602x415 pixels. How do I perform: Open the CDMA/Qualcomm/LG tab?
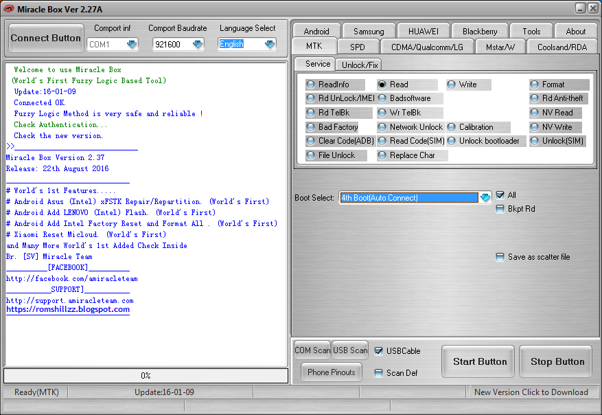(427, 47)
